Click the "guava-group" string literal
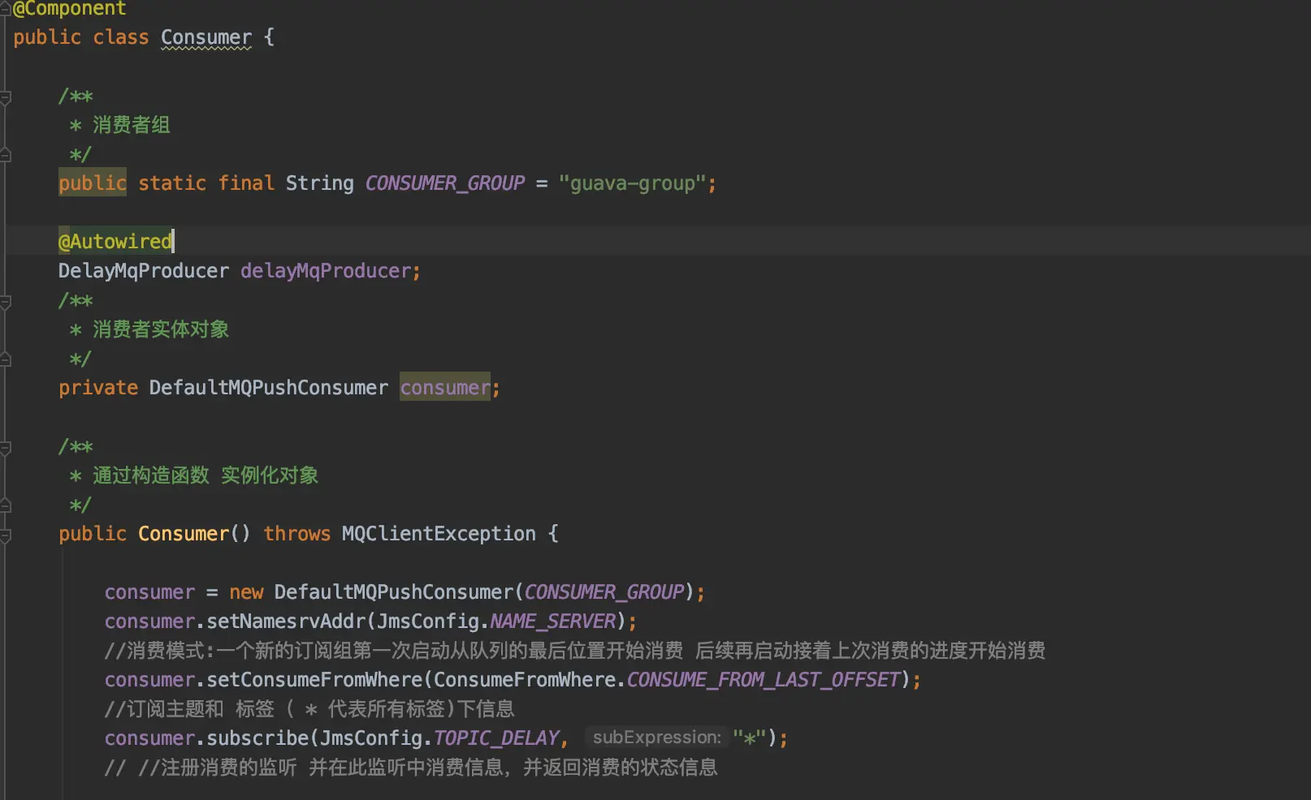The image size is (1311, 800). click(633, 183)
